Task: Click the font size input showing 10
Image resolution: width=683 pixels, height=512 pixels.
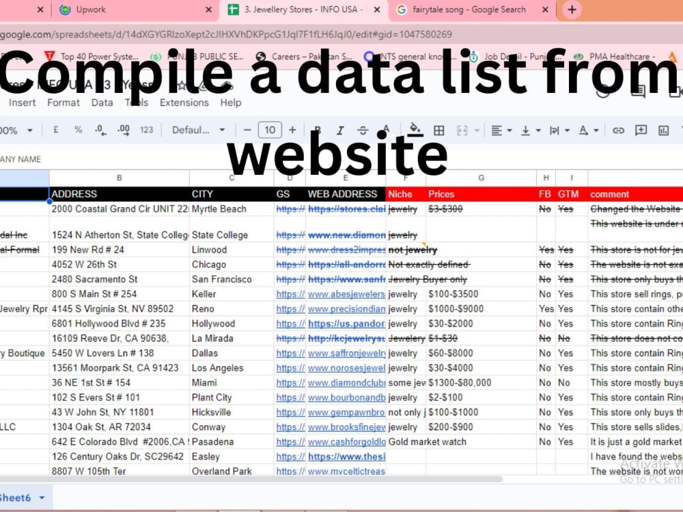Action: (270, 130)
